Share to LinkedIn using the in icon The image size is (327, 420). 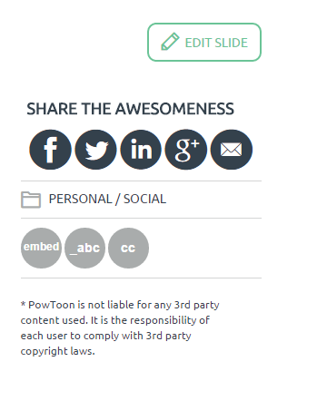[141, 150]
